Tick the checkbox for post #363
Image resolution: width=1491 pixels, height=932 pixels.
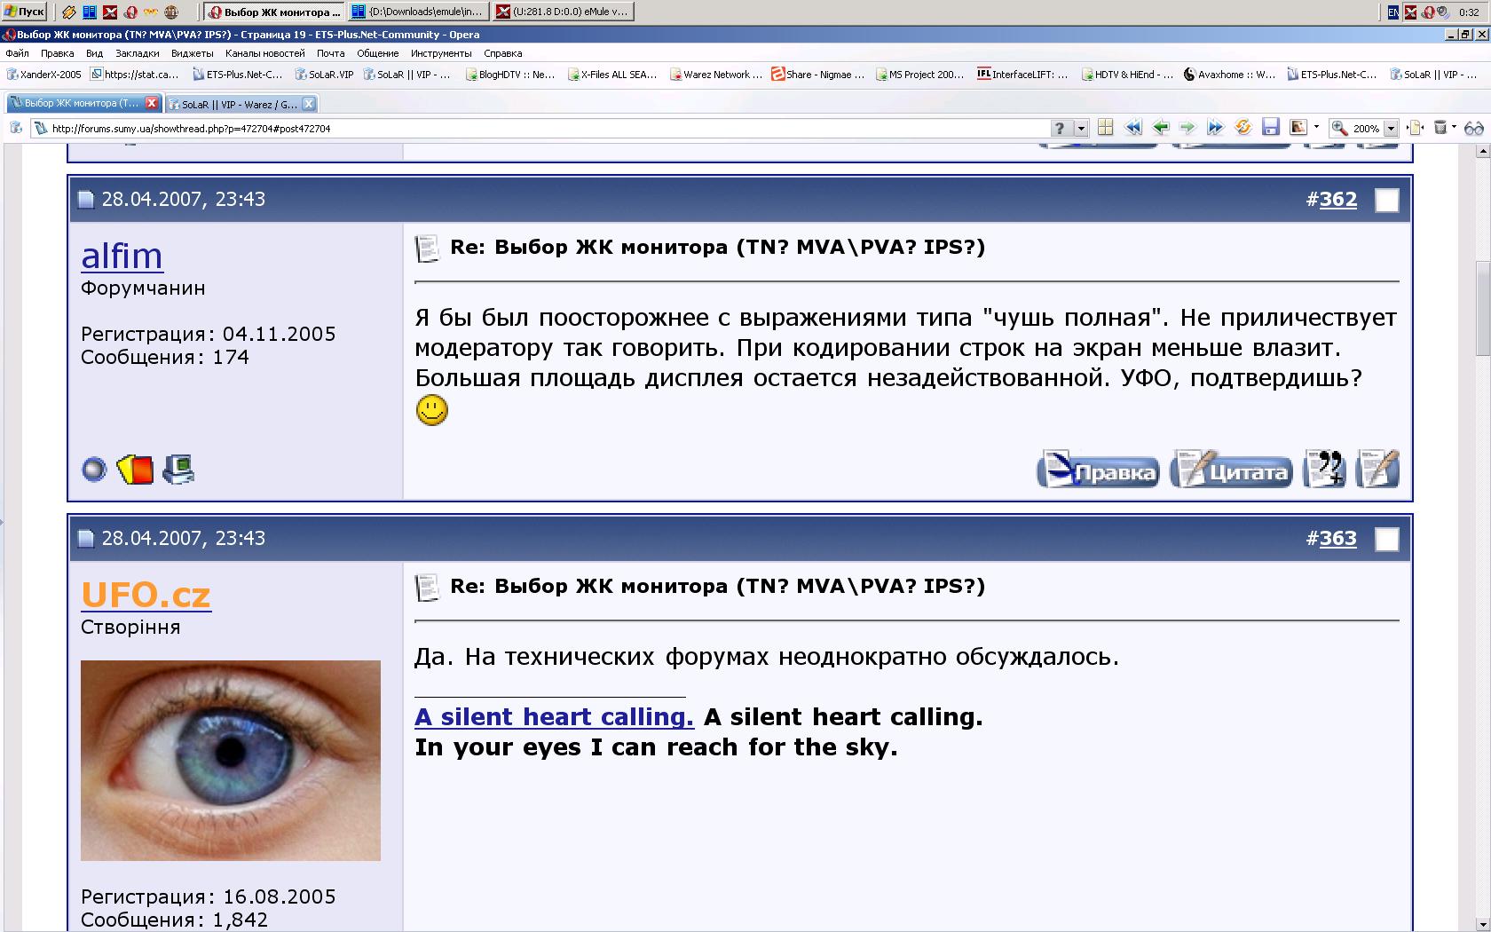coord(1386,539)
